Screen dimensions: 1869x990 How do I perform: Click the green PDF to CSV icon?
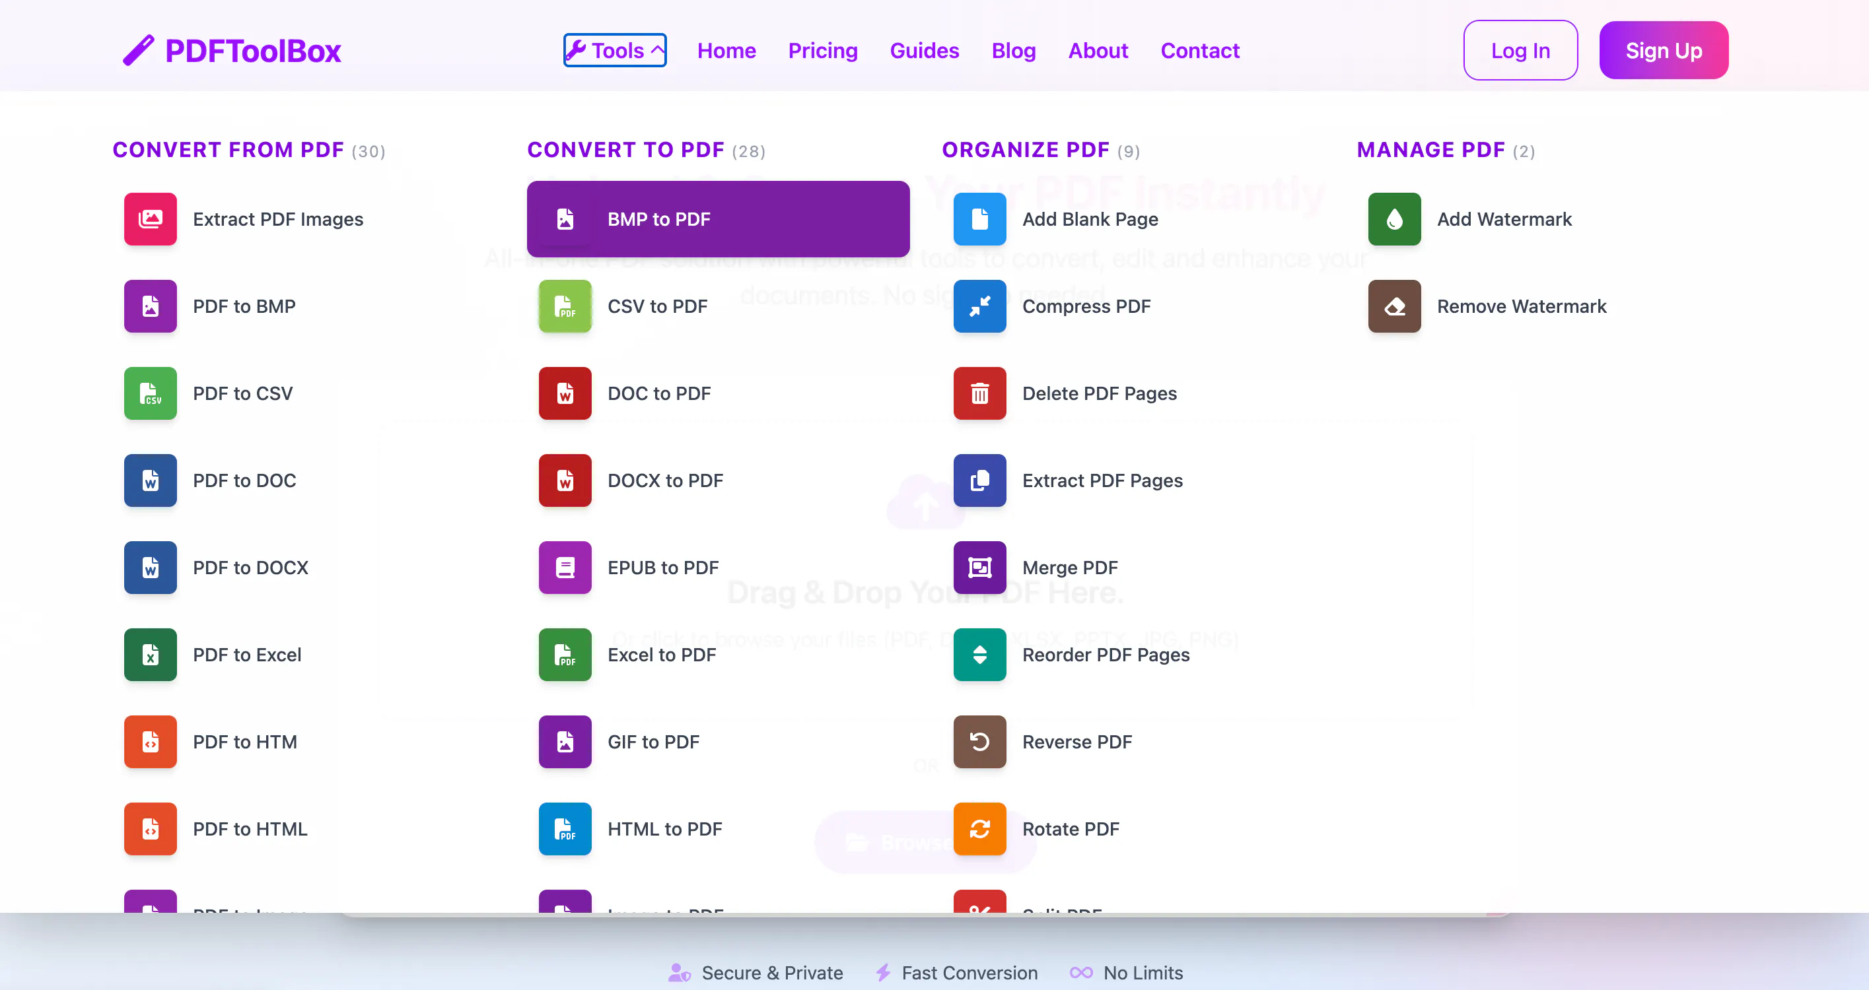pos(150,393)
